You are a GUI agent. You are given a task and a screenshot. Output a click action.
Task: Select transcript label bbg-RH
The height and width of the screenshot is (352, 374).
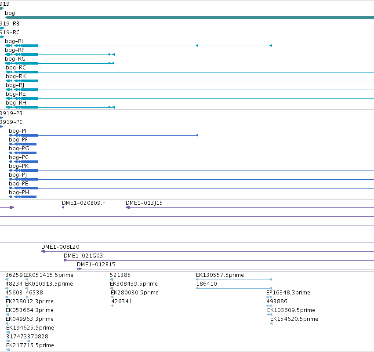click(16, 103)
